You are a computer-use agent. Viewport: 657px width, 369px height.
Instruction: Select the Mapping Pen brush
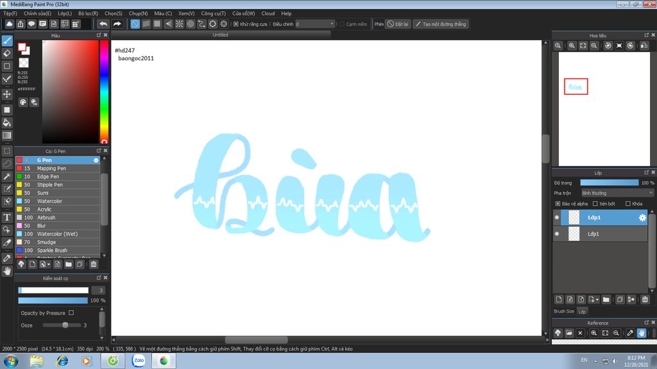point(58,168)
